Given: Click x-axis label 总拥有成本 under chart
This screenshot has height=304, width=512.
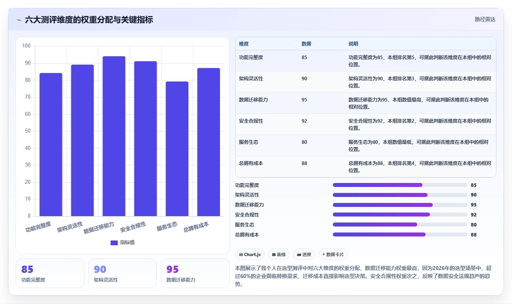Looking at the screenshot, I should [x=196, y=227].
